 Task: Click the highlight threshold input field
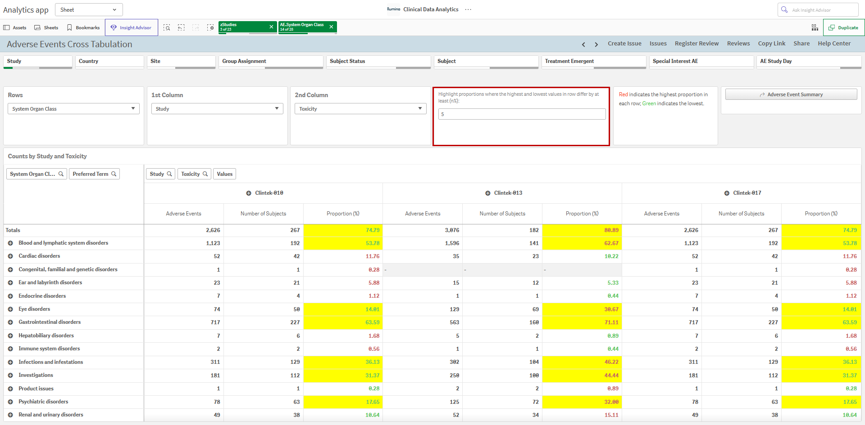[522, 114]
